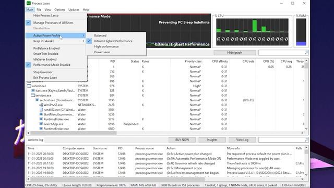
Task: Open the View menu
Action: coord(47,9)
